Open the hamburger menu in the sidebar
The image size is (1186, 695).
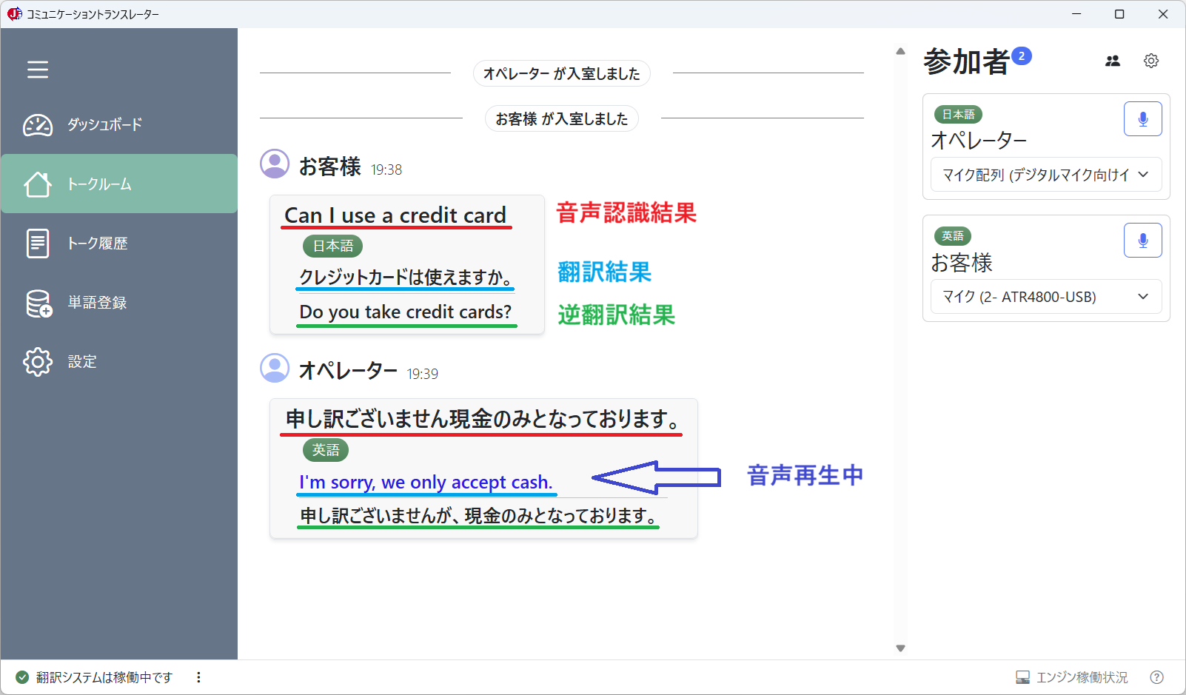[37, 69]
